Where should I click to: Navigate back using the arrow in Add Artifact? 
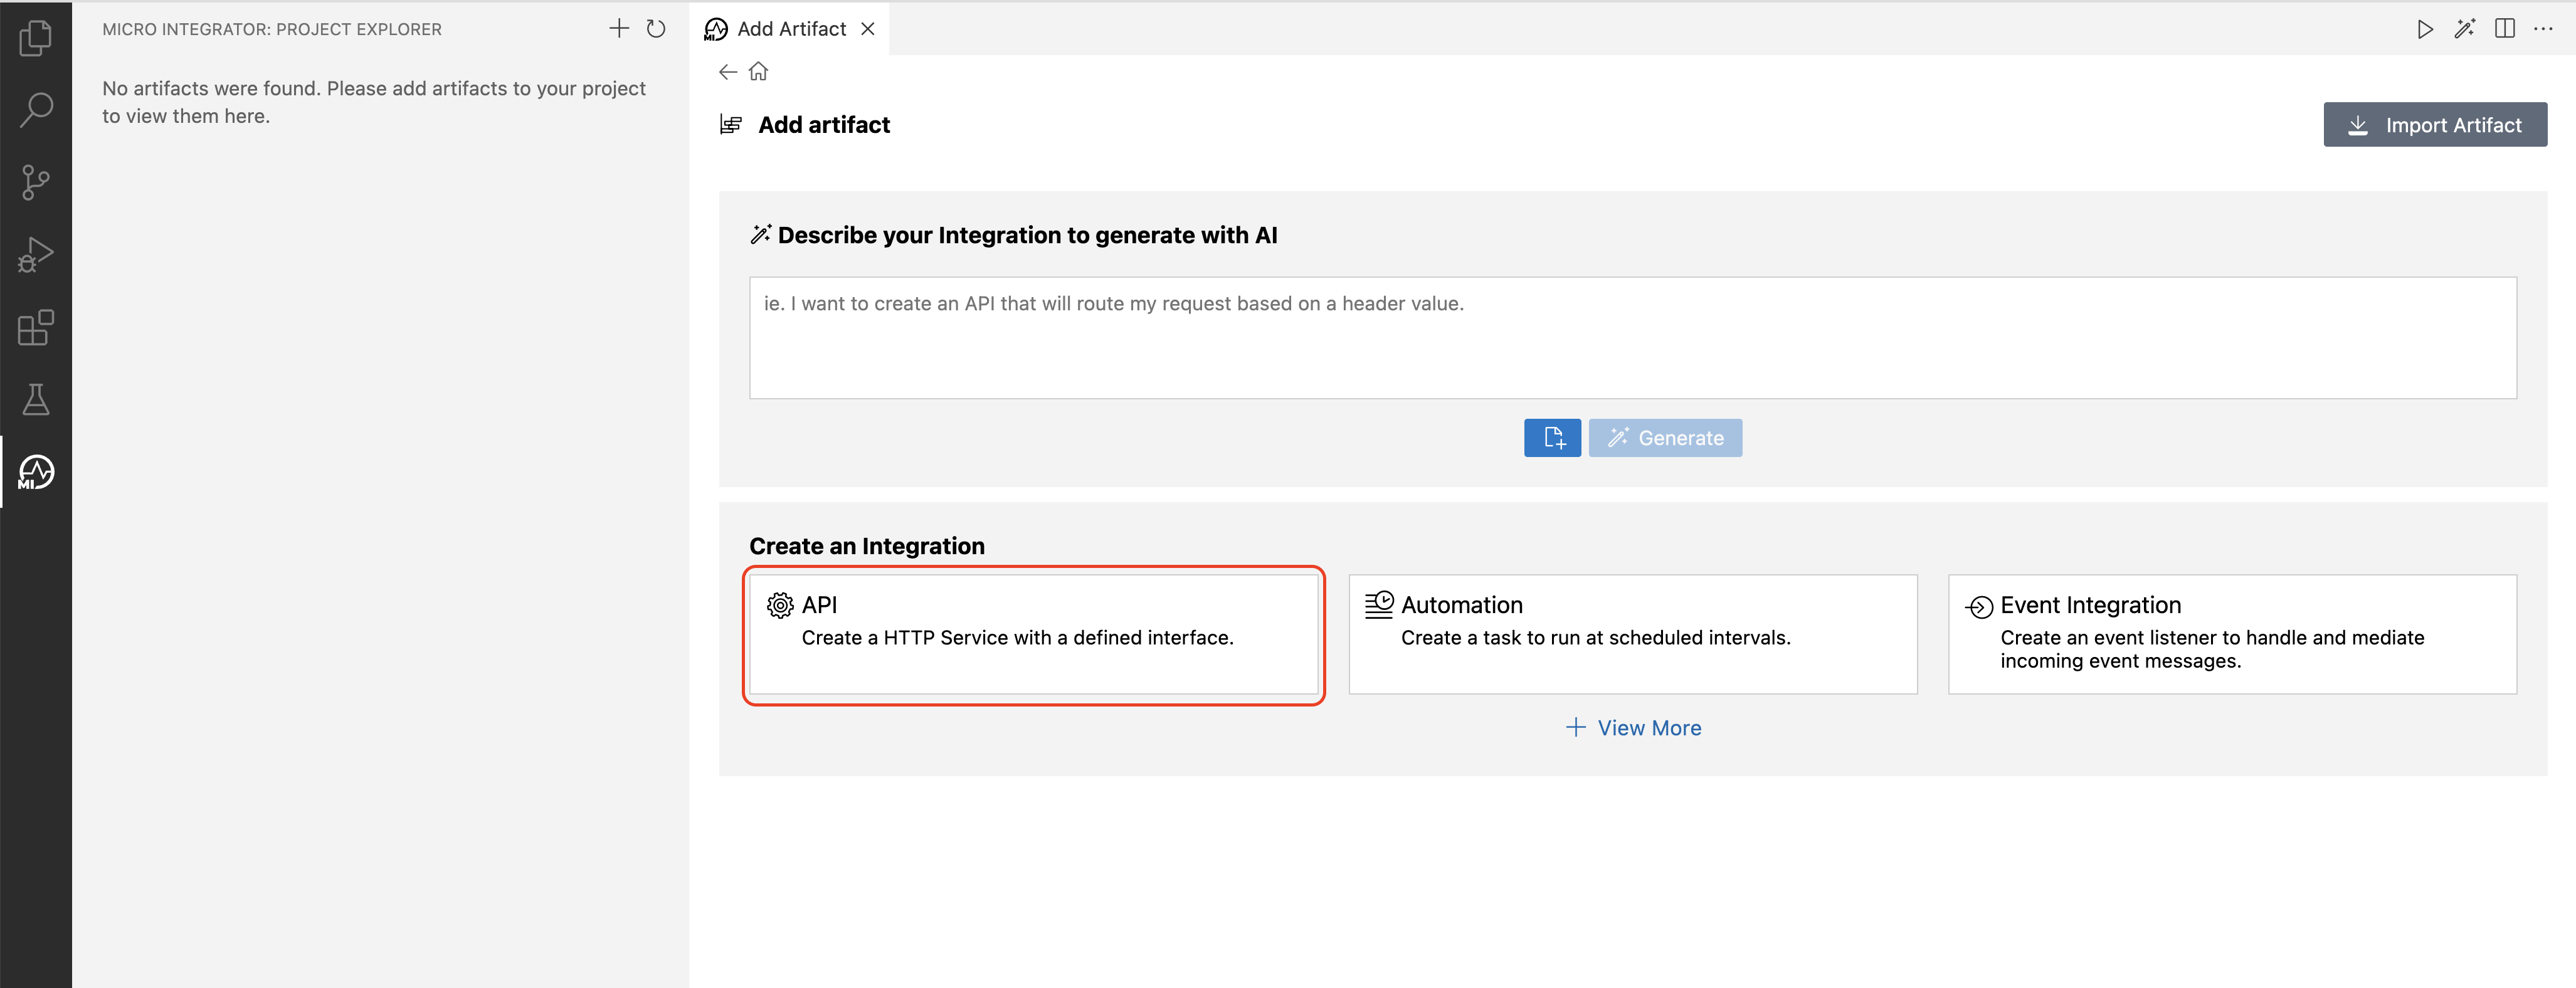(x=727, y=71)
